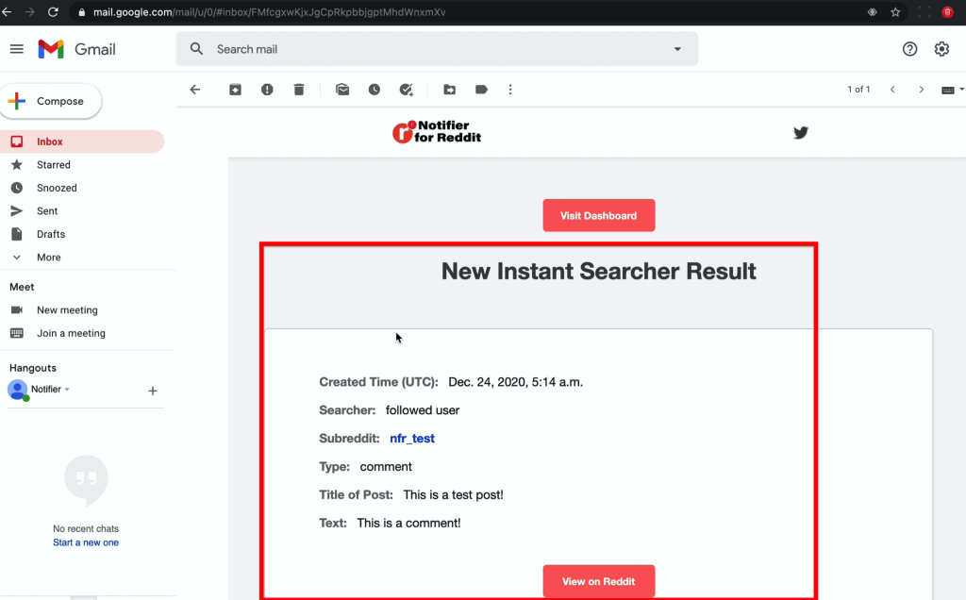Click into the Search mail field
This screenshot has width=966, height=600.
click(x=438, y=49)
